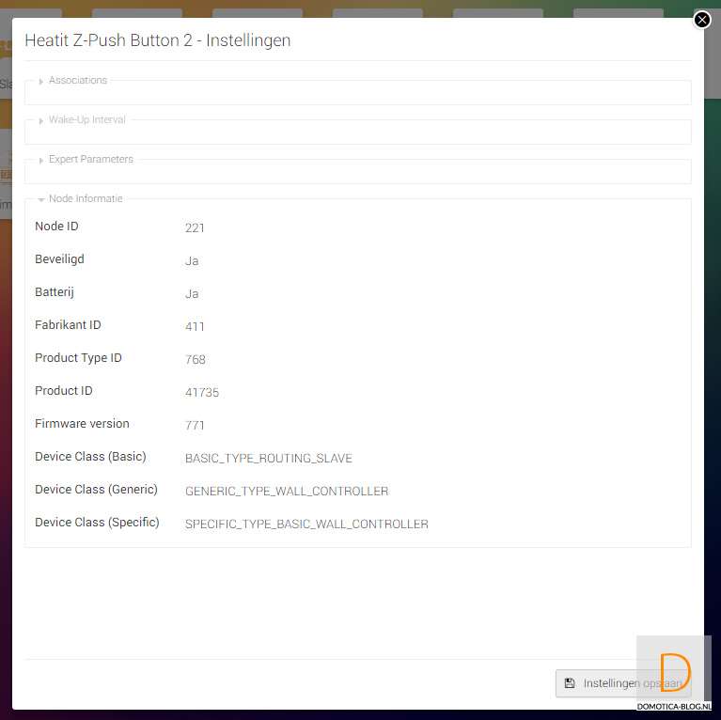Select the SPECIFIC_TYPE_BASIC_WALL_CONTROLLER value
721x720 pixels.
306,524
